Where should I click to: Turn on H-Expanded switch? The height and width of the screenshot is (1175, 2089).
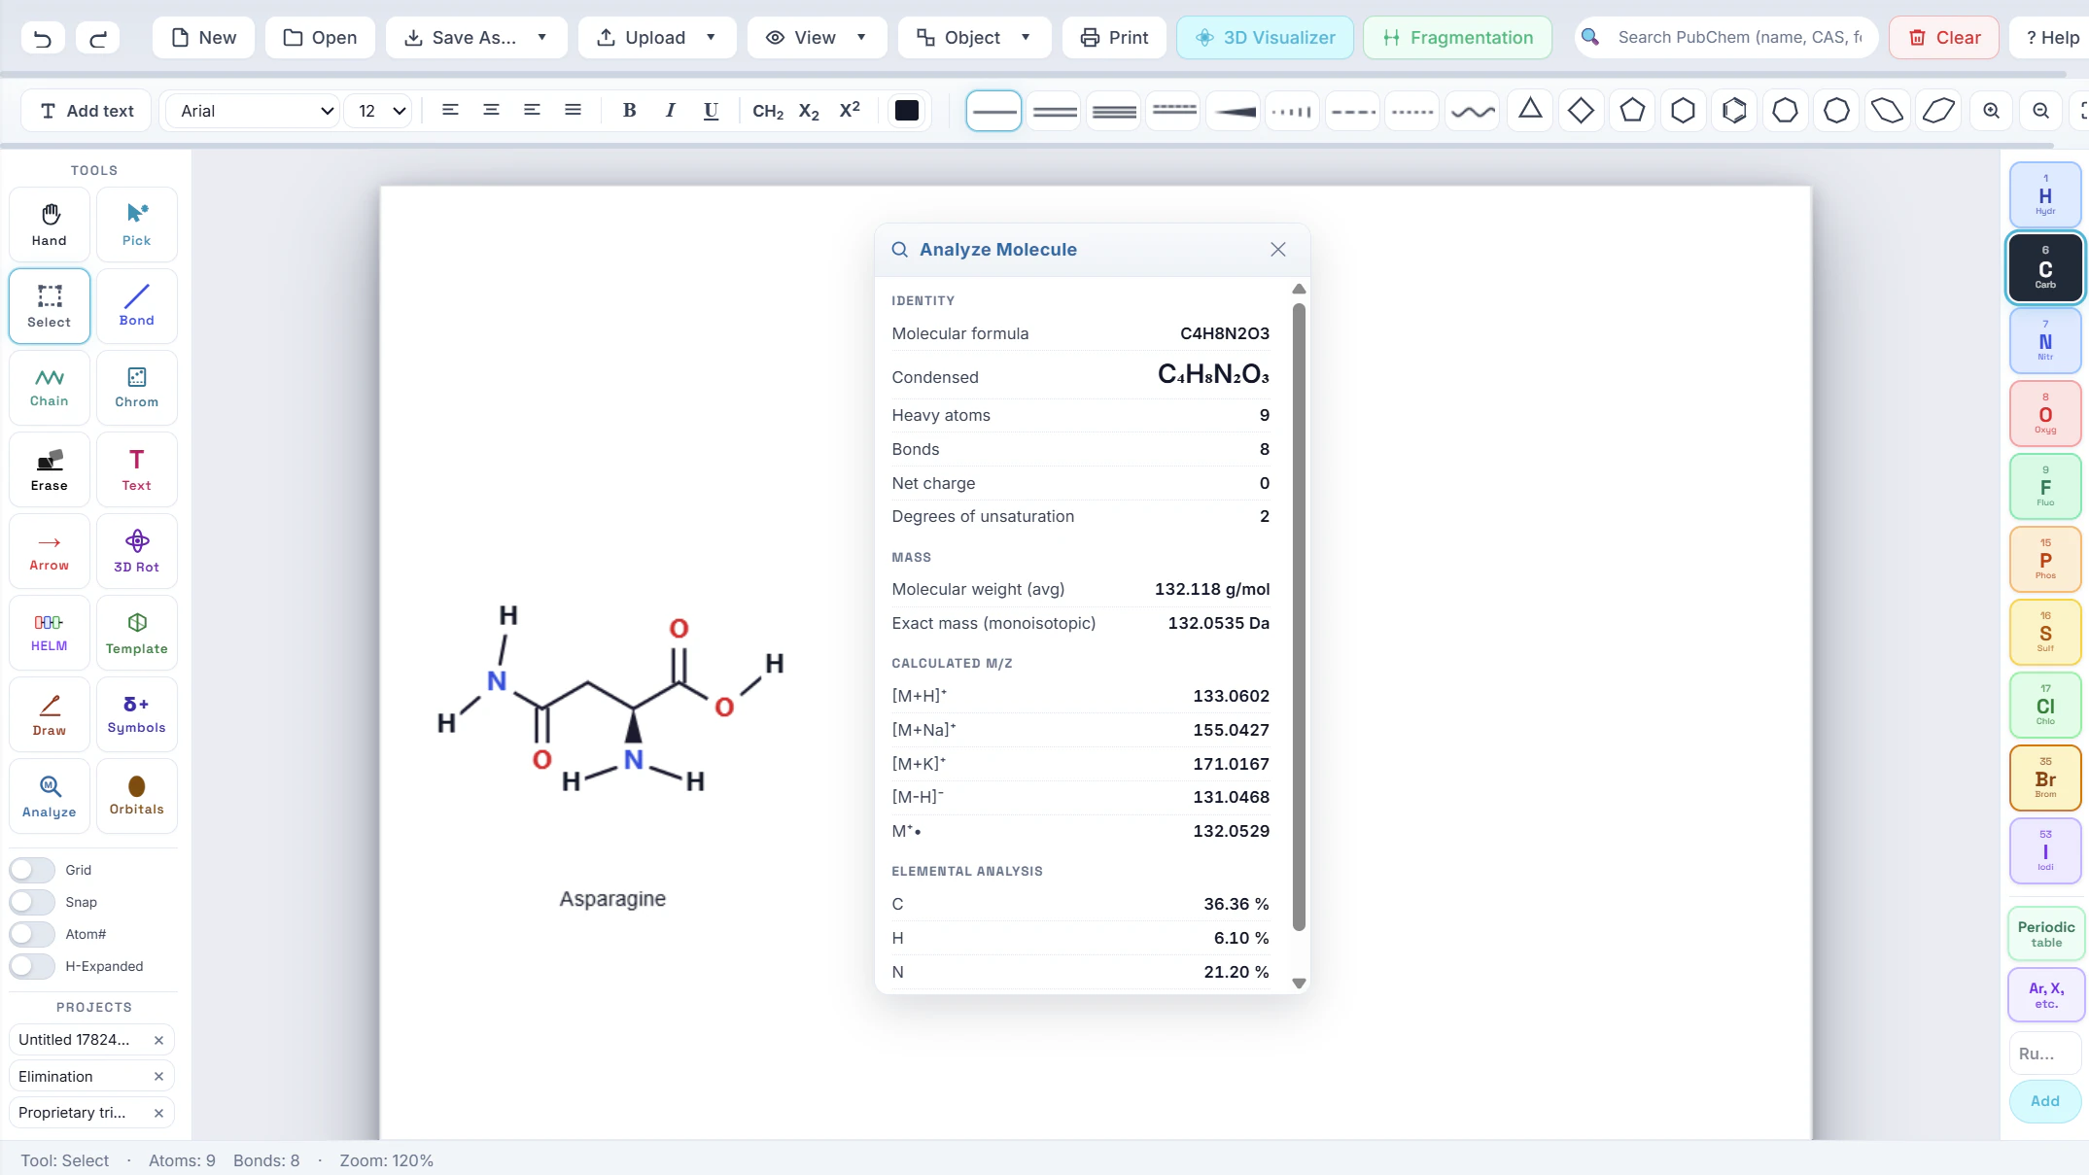click(32, 966)
